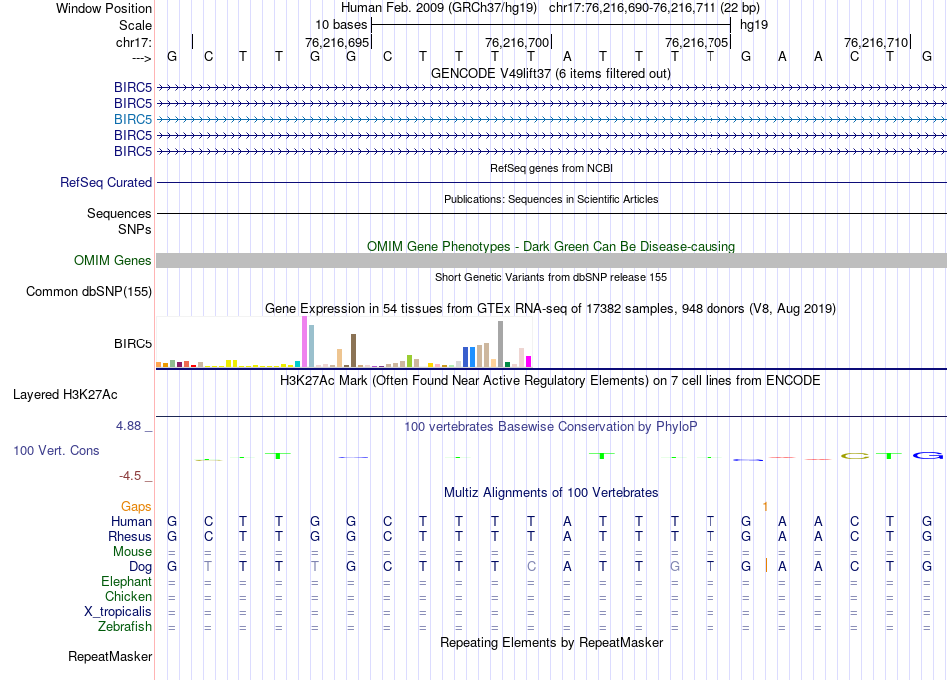Click the gray OMIM Genes item bar
Viewport: 948px width, 680px height.
551,261
